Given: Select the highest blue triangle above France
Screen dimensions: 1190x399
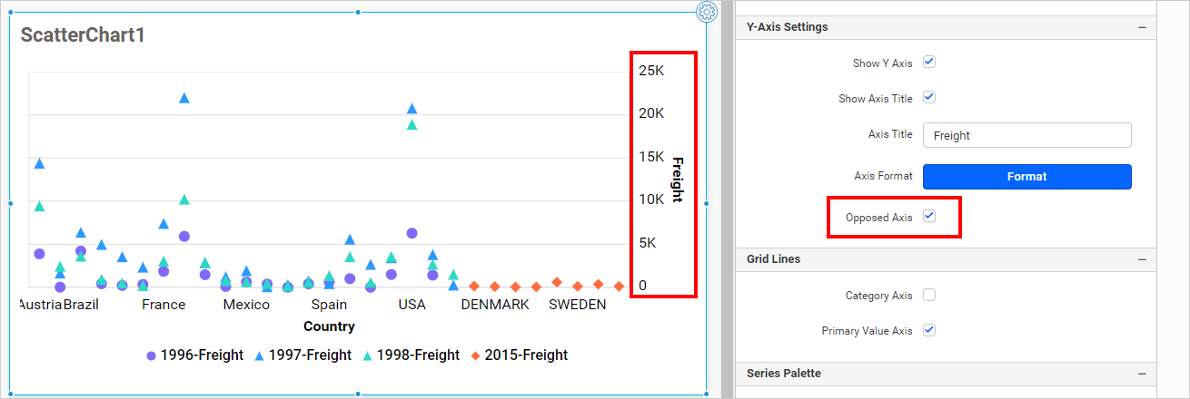Looking at the screenshot, I should (x=184, y=98).
